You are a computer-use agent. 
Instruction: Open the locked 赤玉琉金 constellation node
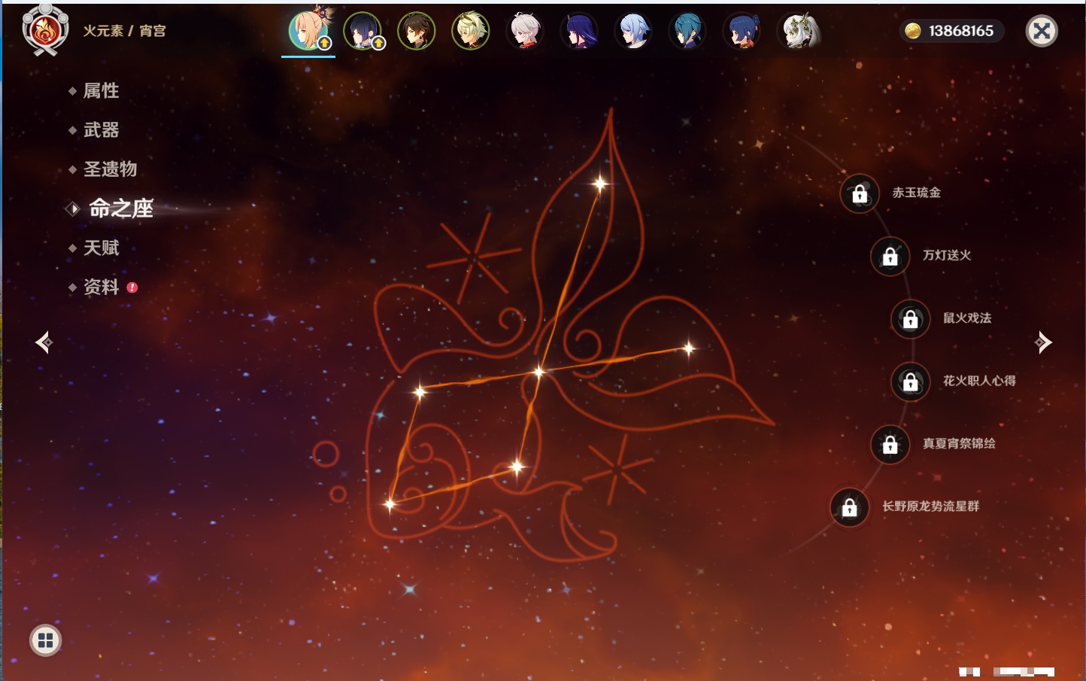860,193
